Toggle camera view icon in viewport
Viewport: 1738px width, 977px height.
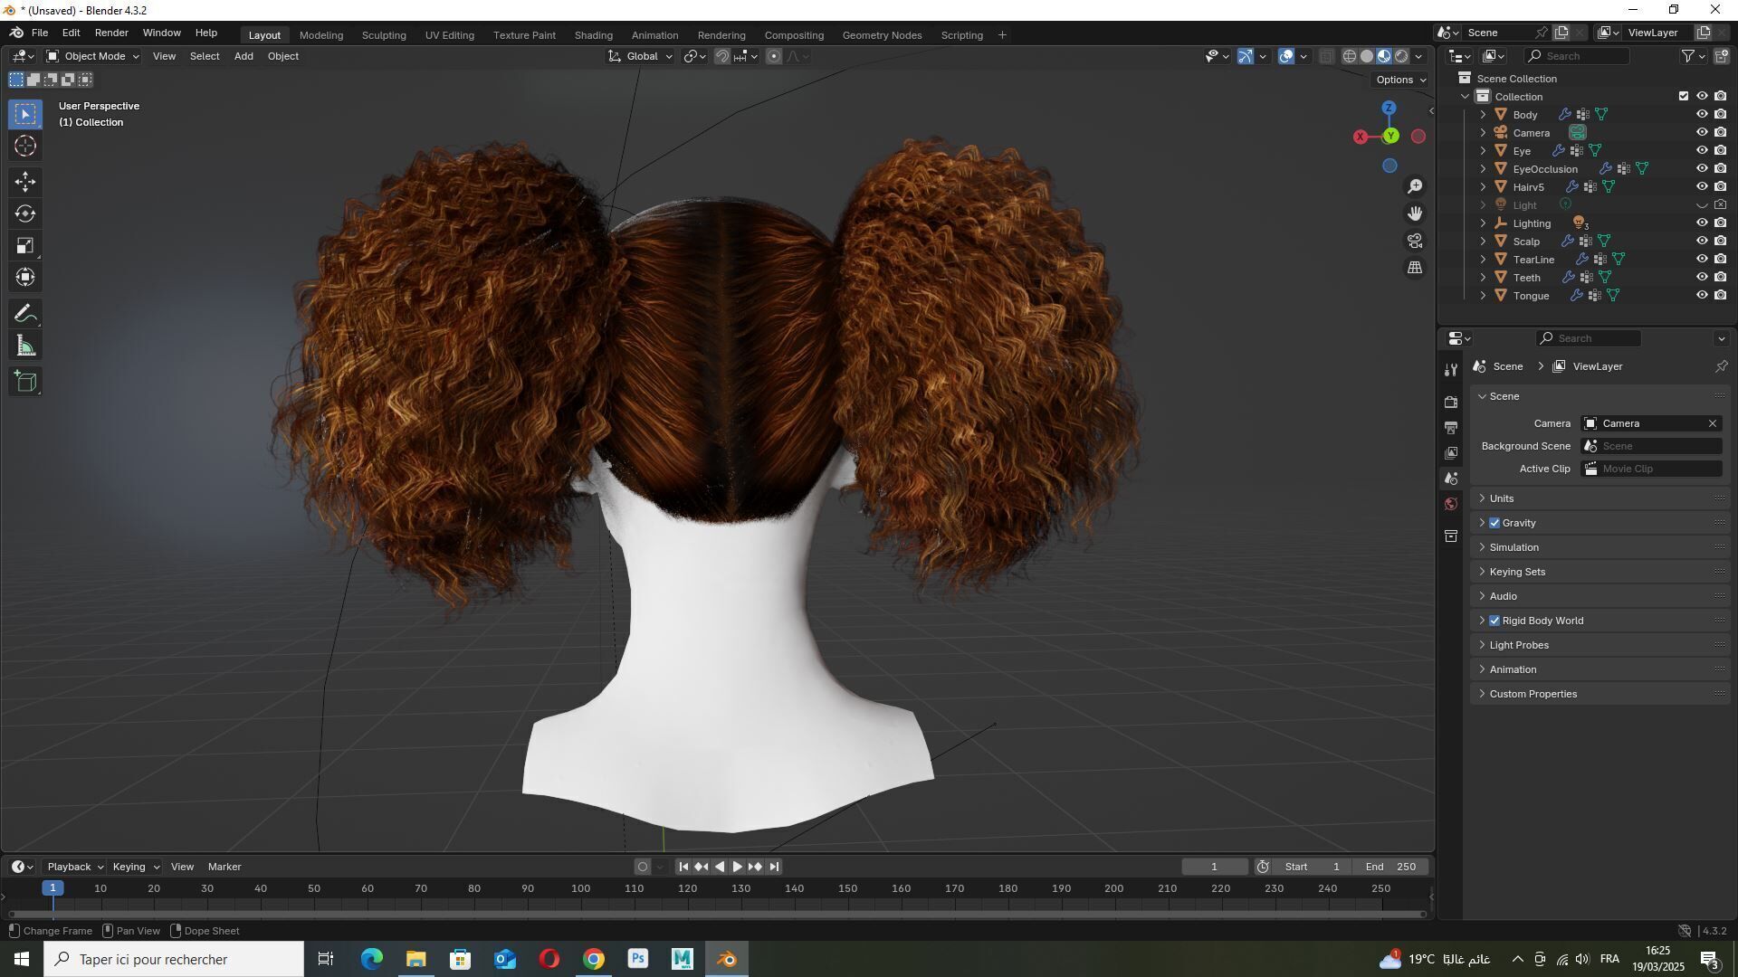[x=1415, y=241]
